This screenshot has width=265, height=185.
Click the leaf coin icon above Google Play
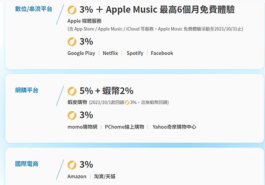pos(72,42)
